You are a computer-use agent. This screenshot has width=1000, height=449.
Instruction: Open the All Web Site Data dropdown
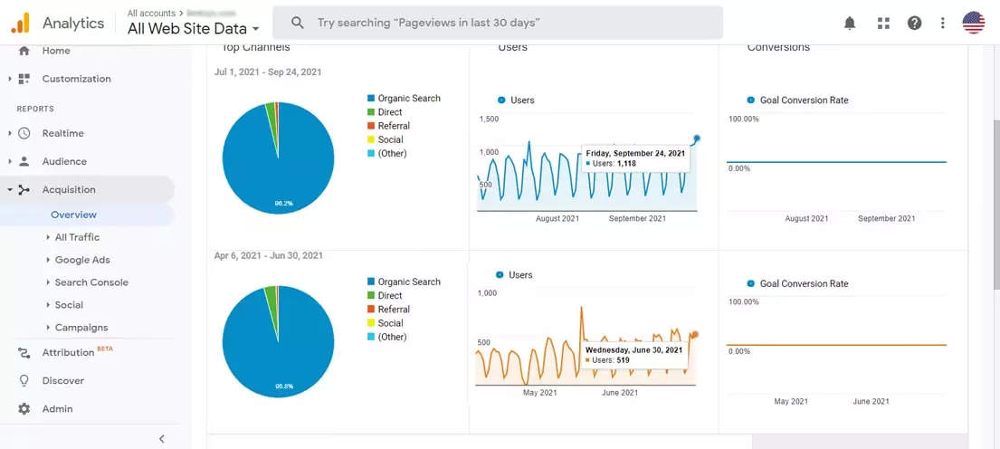(194, 29)
